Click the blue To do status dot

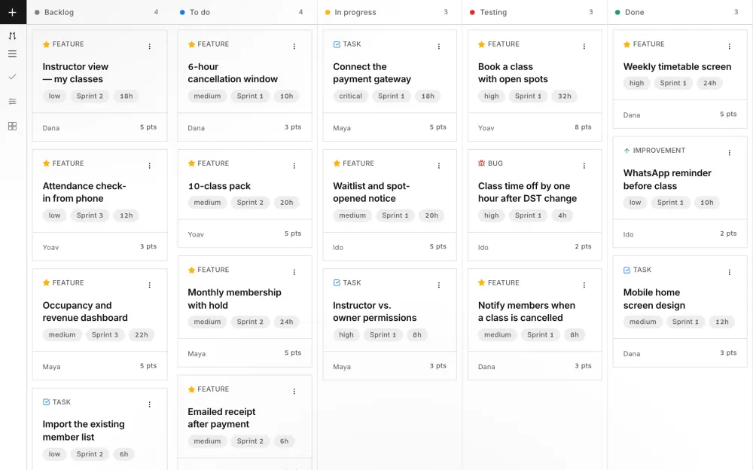(x=182, y=12)
